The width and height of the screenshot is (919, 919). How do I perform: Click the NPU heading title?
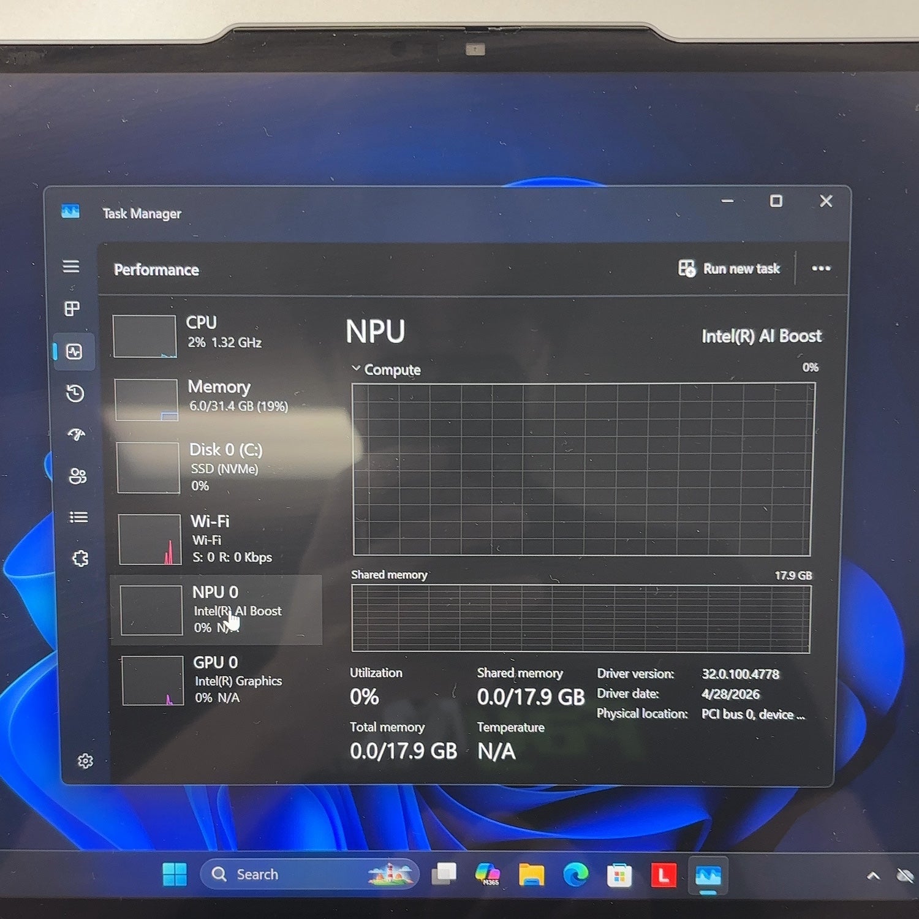point(376,332)
